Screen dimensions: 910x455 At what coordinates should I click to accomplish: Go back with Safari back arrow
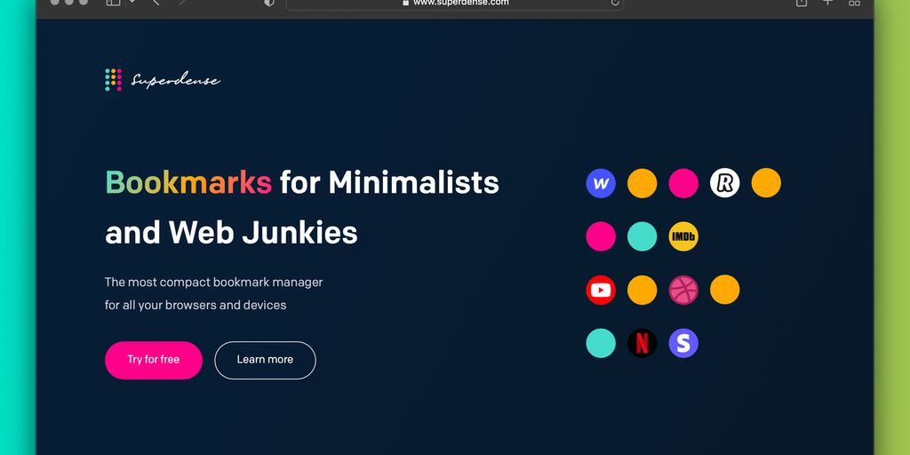click(x=156, y=3)
